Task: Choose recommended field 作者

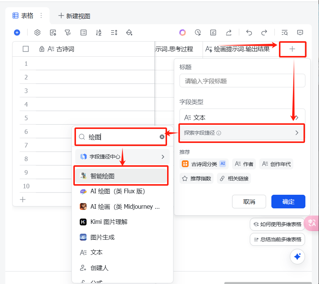Action: 244,164
